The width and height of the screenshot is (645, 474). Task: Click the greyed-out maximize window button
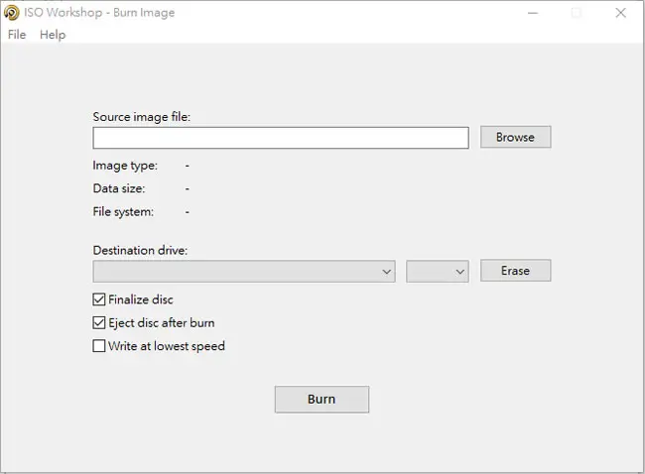577,13
